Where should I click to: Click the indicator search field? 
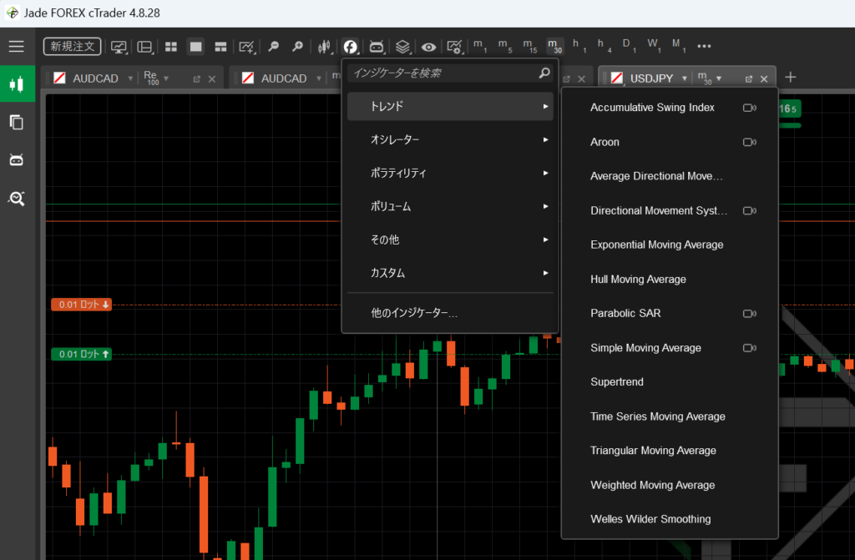point(443,73)
